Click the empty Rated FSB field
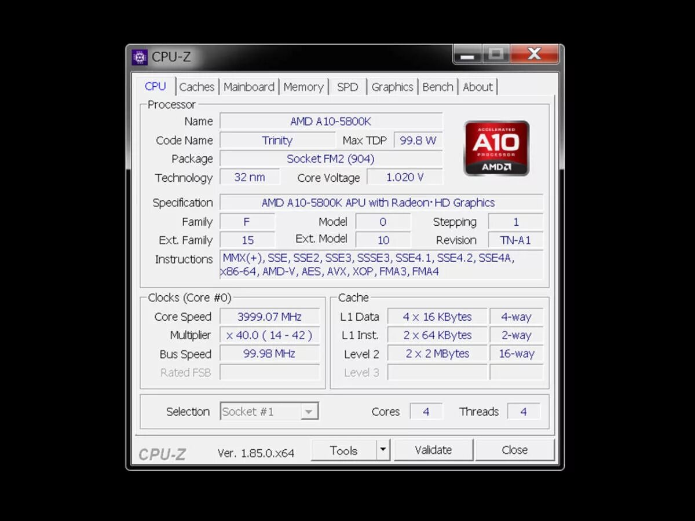This screenshot has height=521, width=695. pos(269,372)
